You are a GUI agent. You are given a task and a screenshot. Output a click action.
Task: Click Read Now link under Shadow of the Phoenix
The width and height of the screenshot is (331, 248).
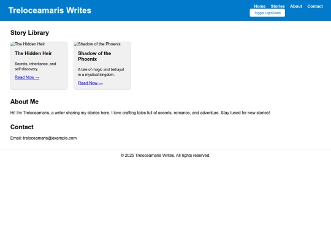(x=90, y=83)
